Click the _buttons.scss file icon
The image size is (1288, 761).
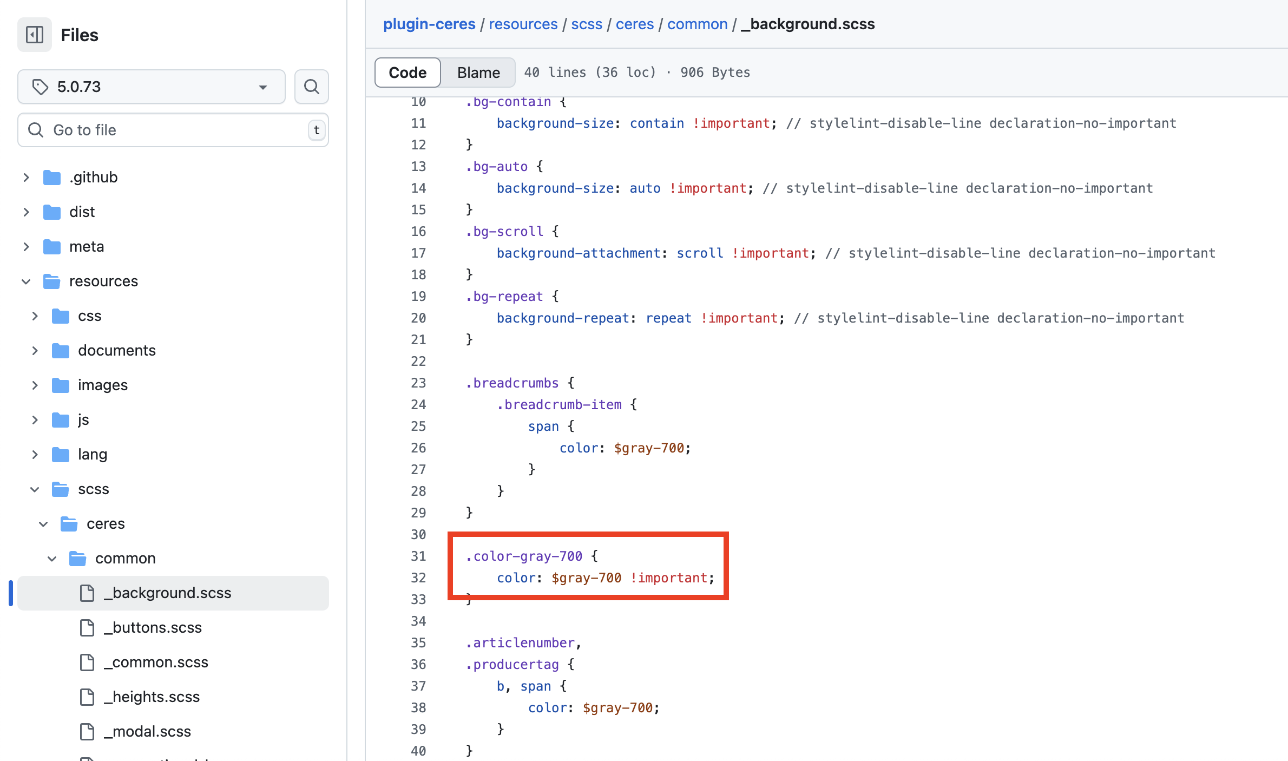click(87, 628)
